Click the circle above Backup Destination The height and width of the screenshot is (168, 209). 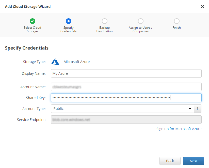(104, 21)
